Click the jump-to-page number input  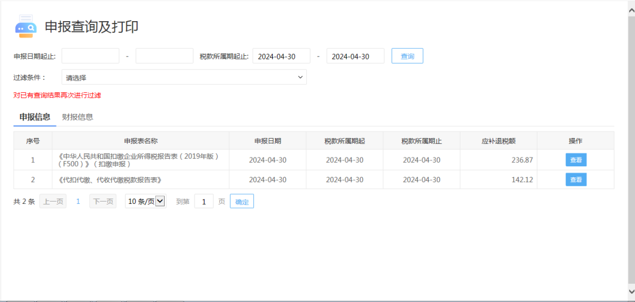203,201
